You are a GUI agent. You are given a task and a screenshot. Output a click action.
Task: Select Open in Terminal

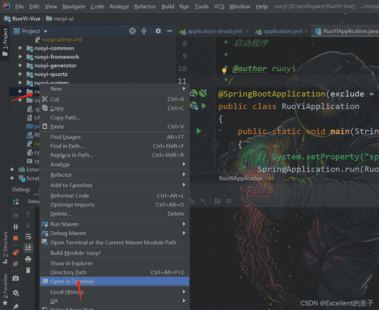[x=114, y=281]
